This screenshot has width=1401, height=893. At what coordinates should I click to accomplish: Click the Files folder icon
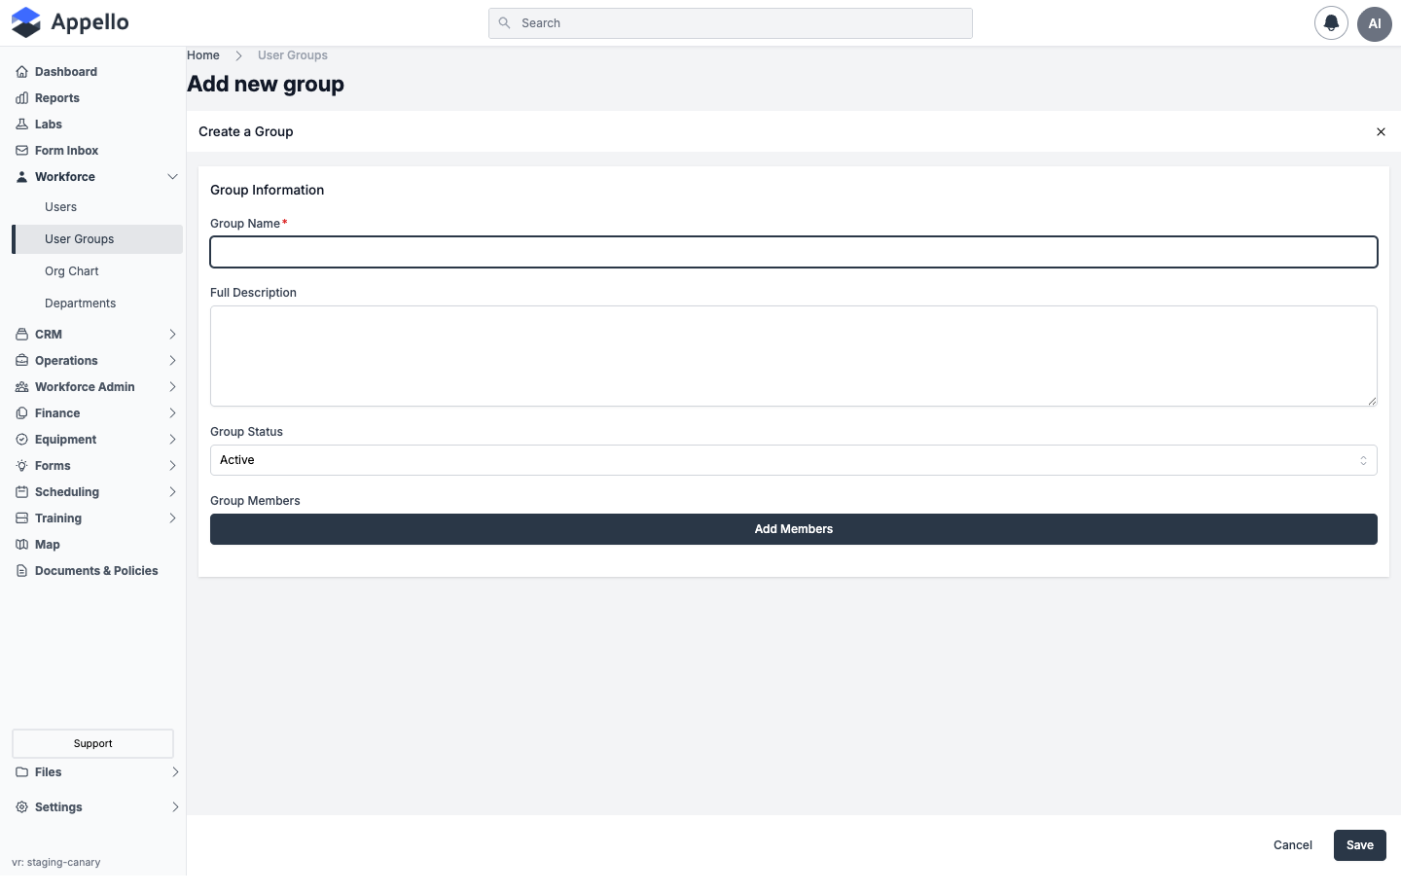[21, 772]
